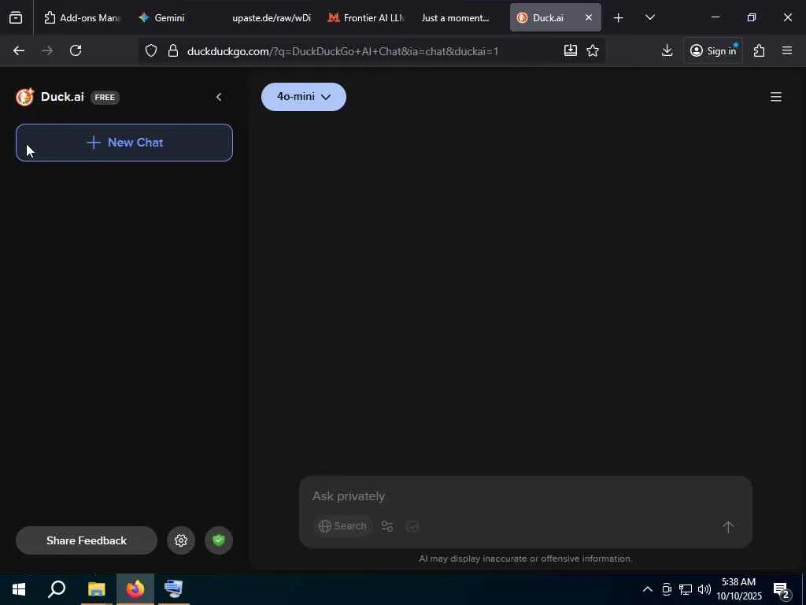Click the Firefox taskbar icon
The height and width of the screenshot is (605, 806).
point(135,589)
